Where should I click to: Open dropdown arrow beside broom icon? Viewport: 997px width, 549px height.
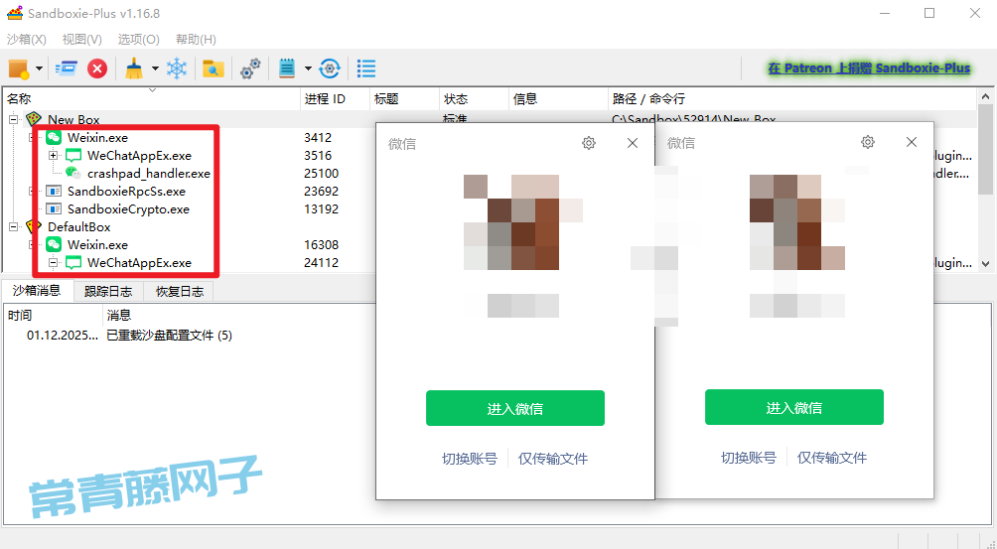pos(154,69)
